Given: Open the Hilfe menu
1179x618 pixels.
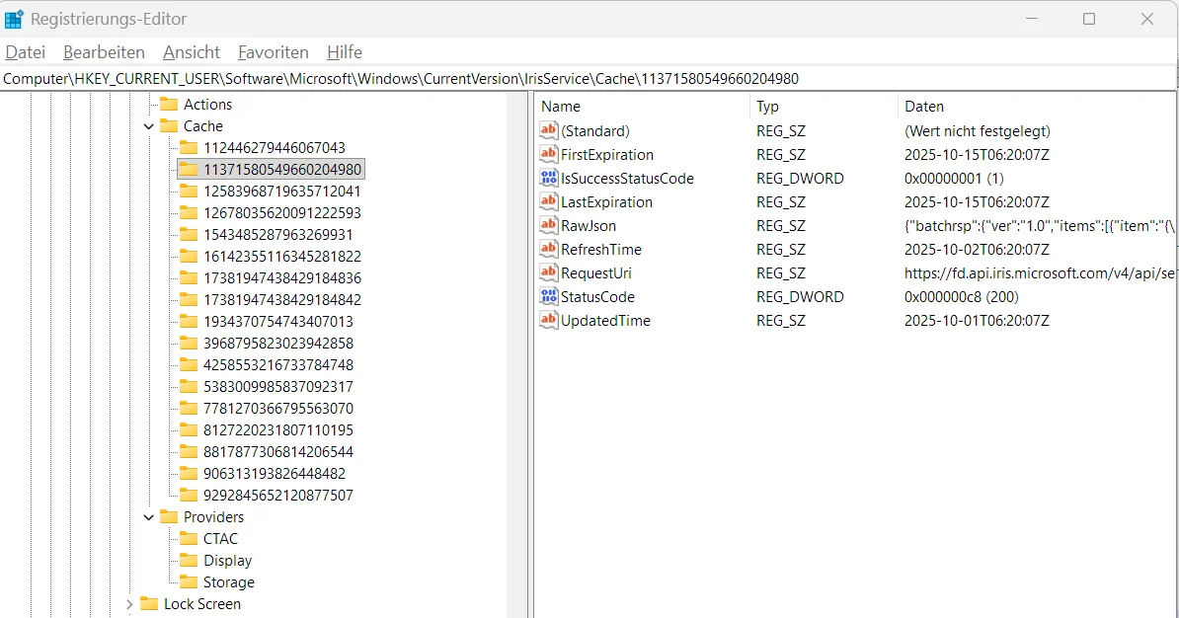Looking at the screenshot, I should tap(345, 52).
